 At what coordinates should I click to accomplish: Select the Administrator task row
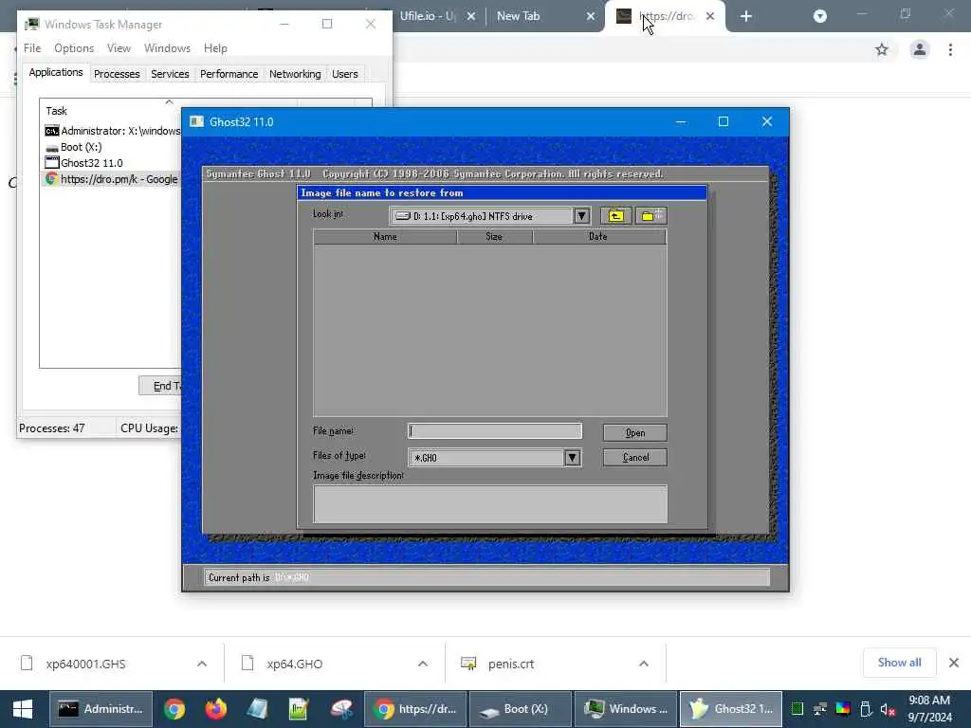pyautogui.click(x=112, y=131)
